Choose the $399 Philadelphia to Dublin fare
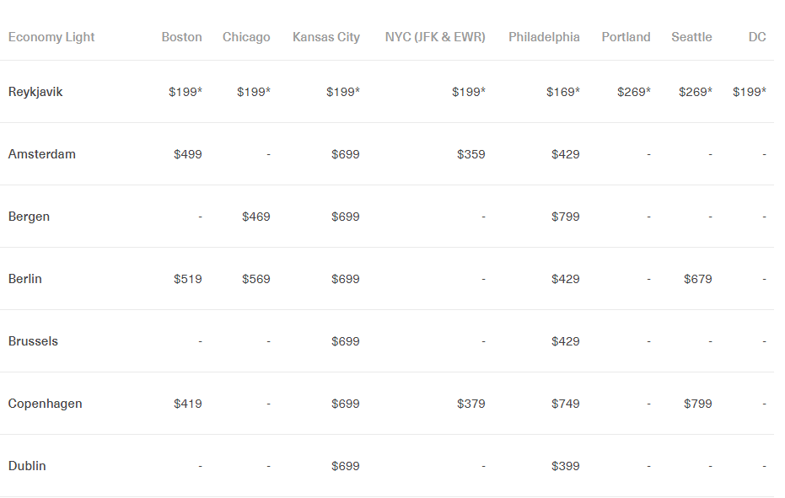The width and height of the screenshot is (785, 498). point(566,466)
